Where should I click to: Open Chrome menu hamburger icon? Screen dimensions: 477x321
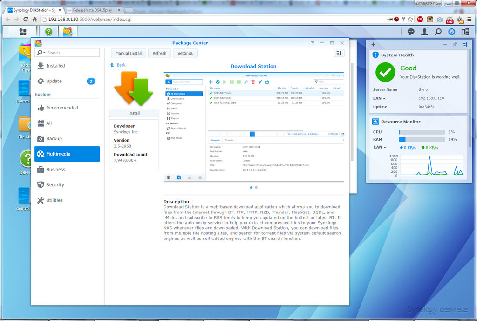tap(470, 19)
